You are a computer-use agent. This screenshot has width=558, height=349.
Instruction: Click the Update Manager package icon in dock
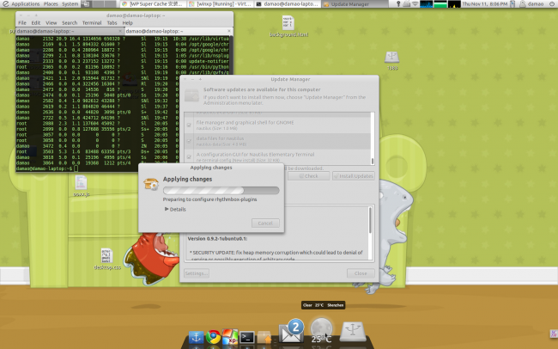264,337
